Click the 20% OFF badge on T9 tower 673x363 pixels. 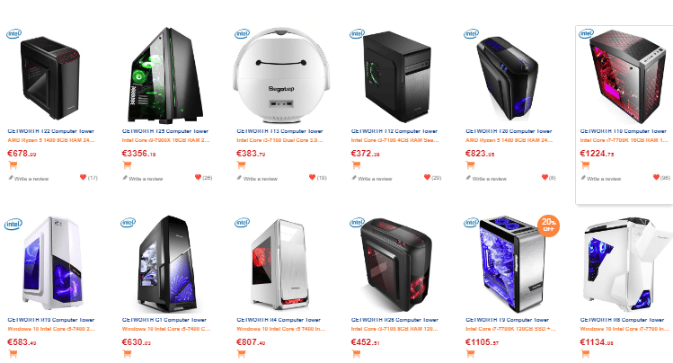[548, 226]
